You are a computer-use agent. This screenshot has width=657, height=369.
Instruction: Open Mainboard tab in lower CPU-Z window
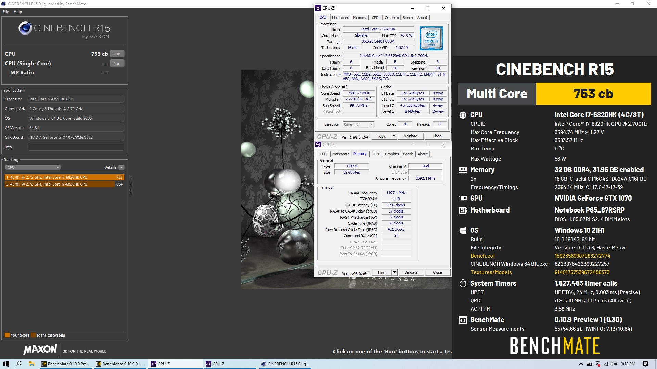341,154
